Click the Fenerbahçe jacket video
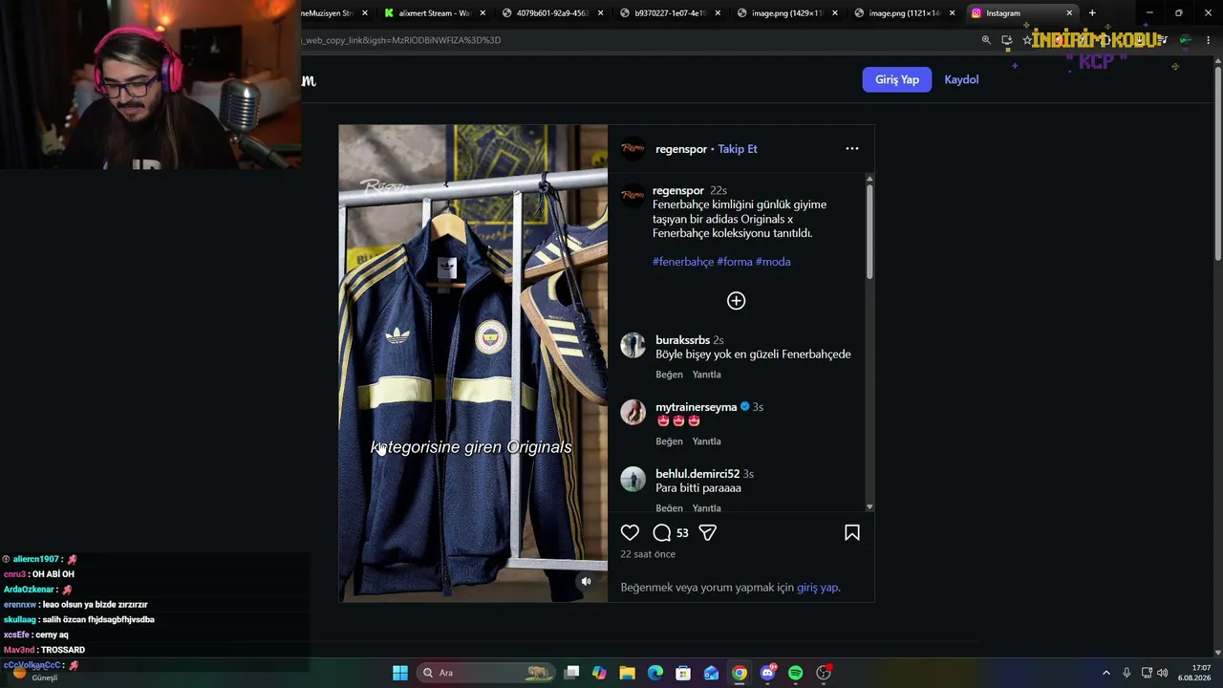The height and width of the screenshot is (688, 1223). (x=473, y=363)
